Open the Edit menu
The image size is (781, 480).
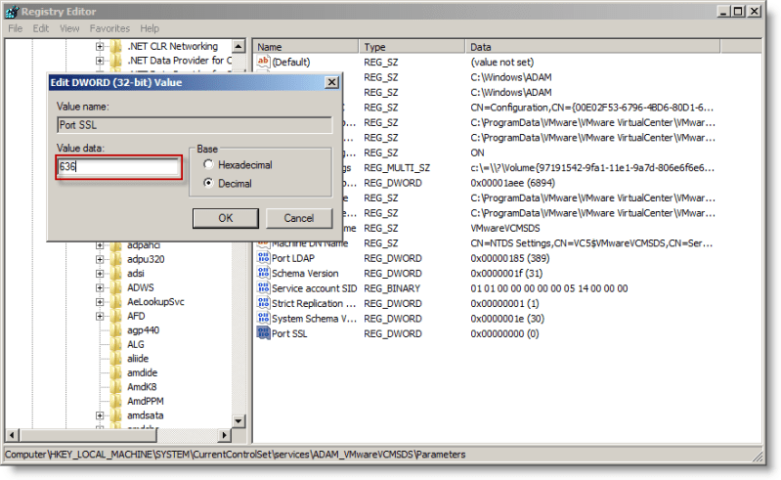41,29
